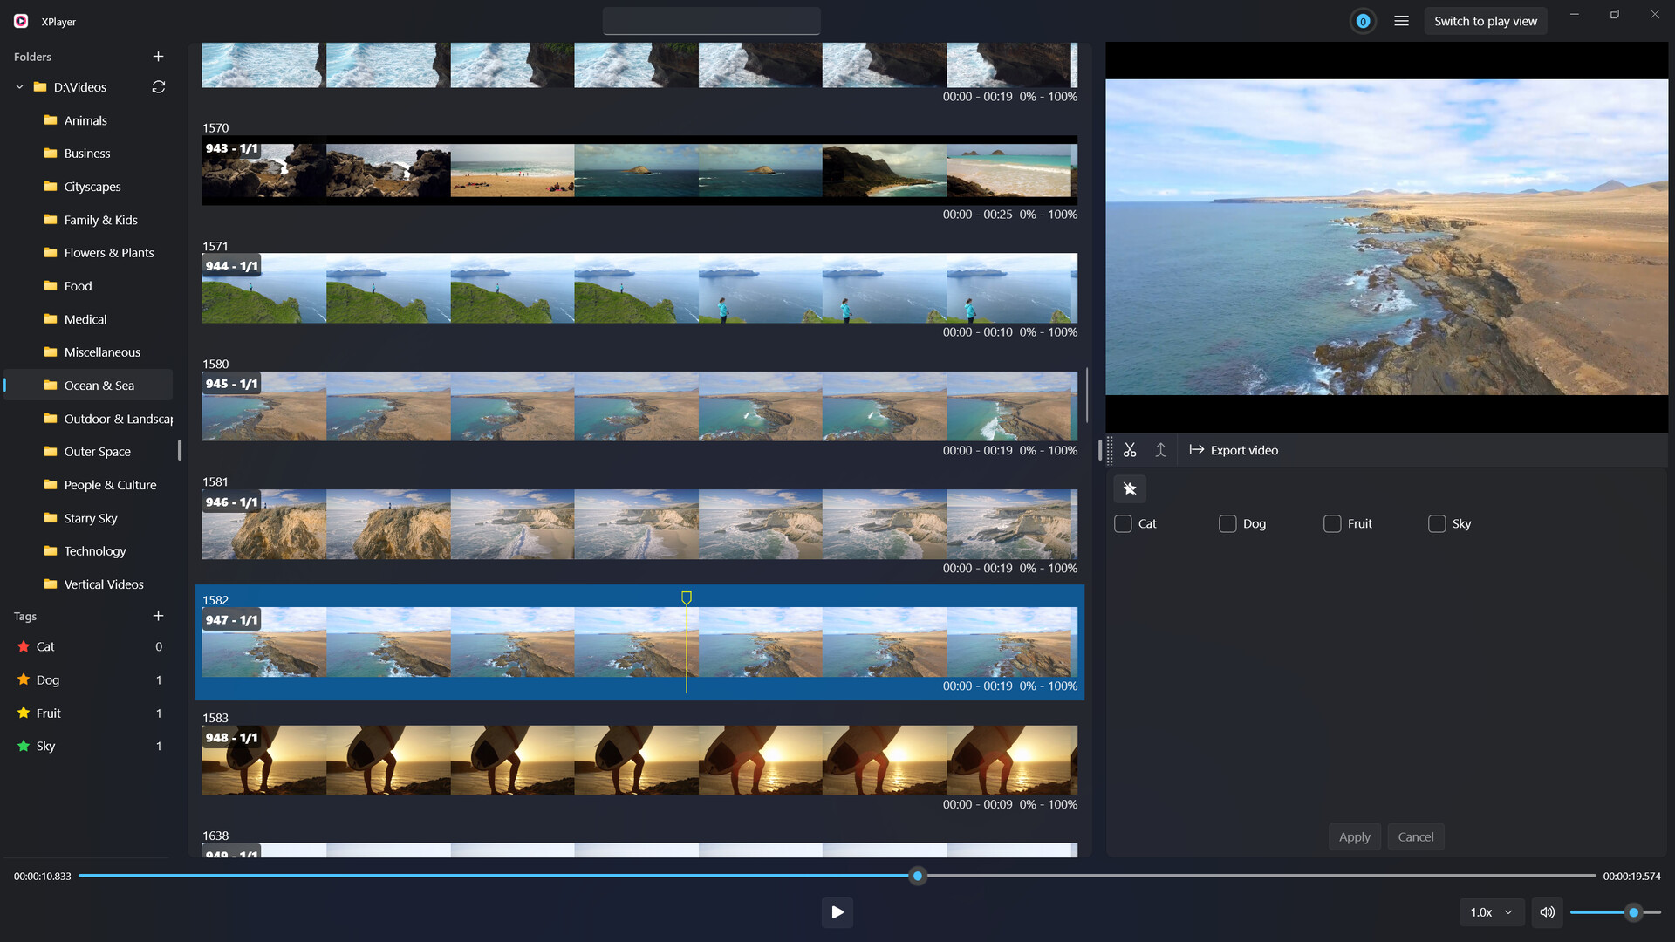Refresh the D:\Videos folder
This screenshot has width=1675, height=942.
[x=158, y=87]
